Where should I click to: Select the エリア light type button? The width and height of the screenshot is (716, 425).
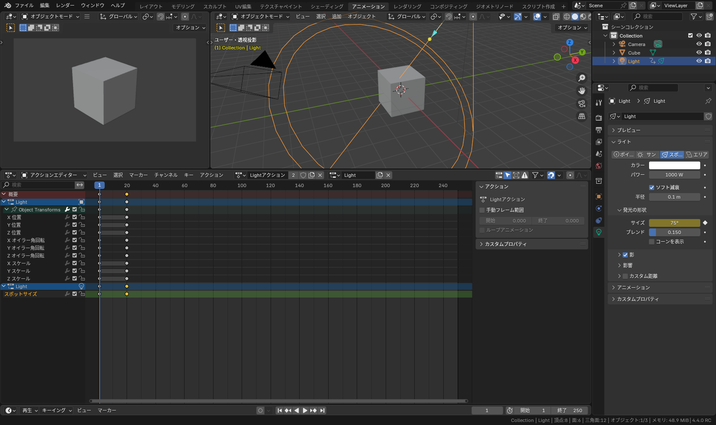[696, 155]
